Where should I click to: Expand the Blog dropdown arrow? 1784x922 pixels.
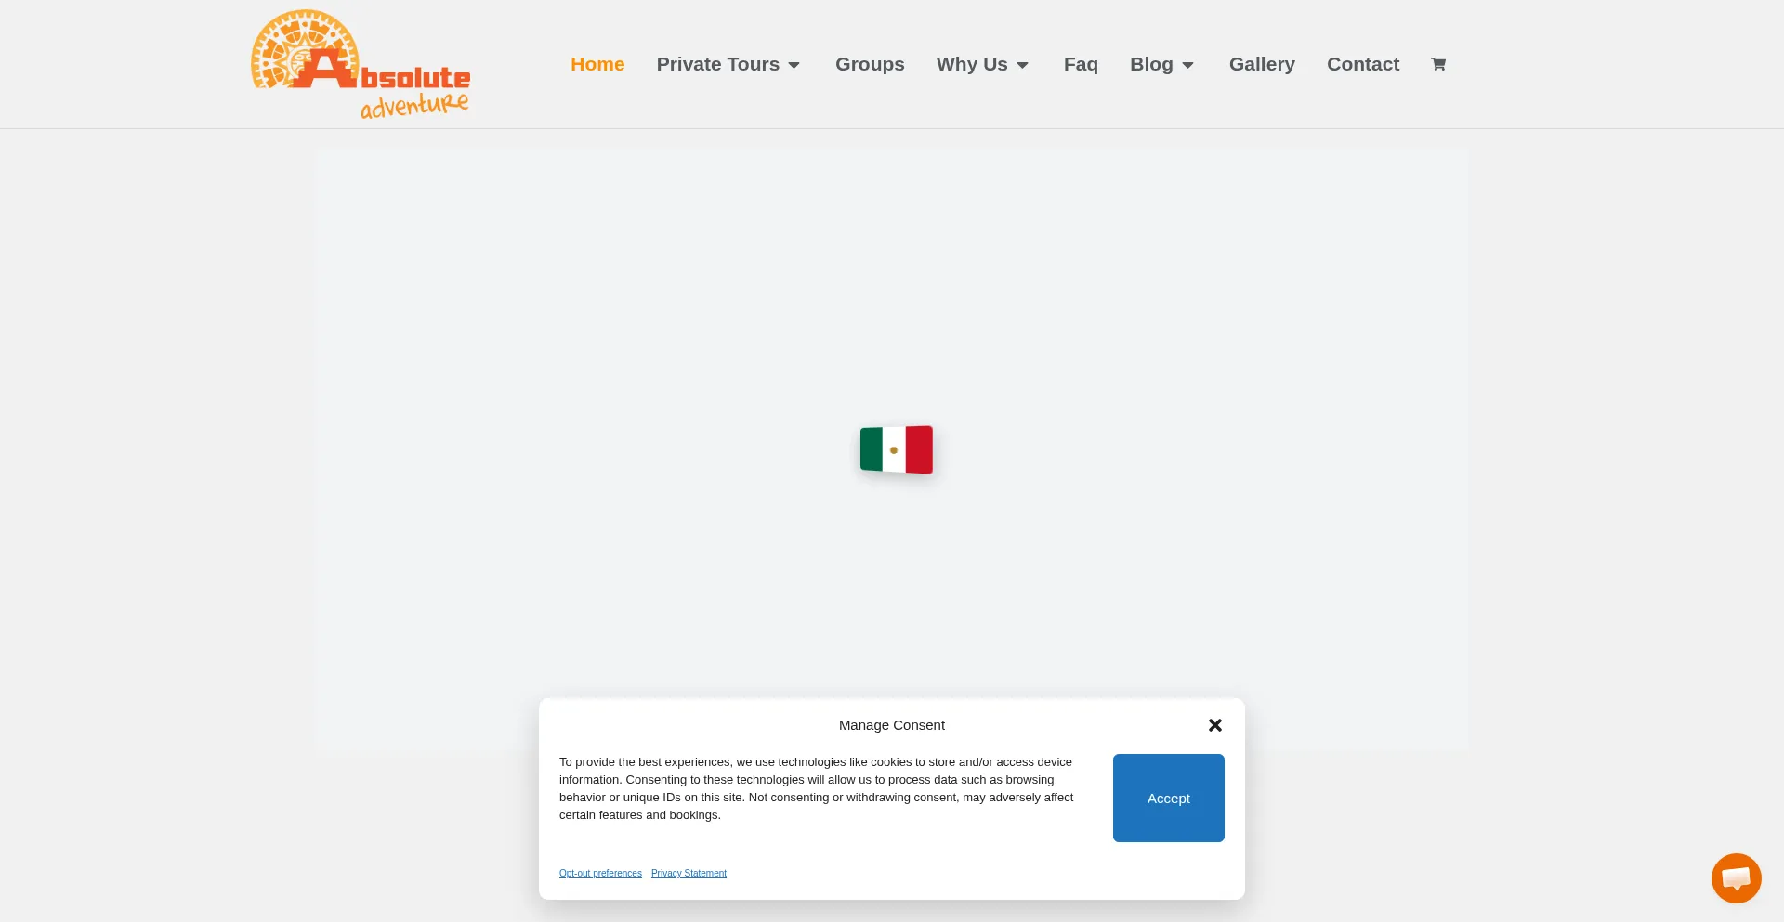(1188, 65)
